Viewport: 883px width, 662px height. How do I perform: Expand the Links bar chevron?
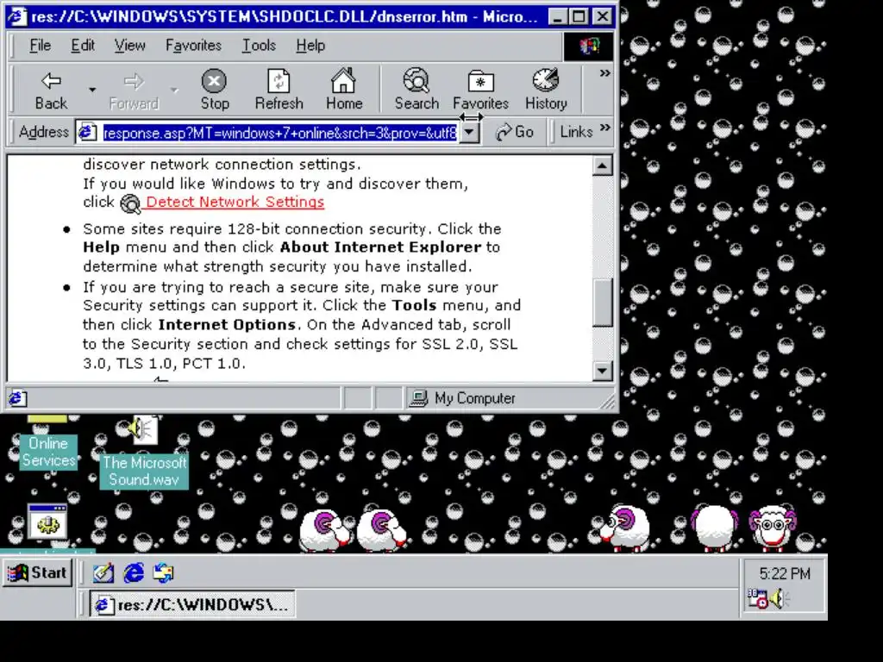pos(604,128)
